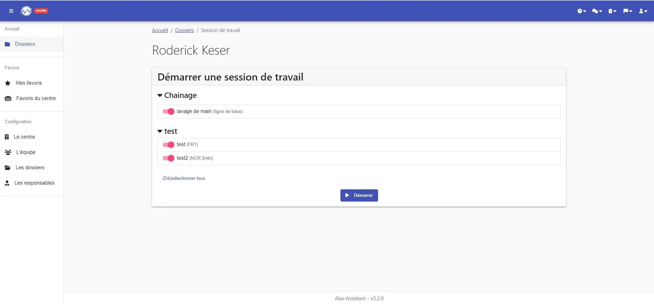Collapse the Chainage section
This screenshot has height=304, width=654.
[177, 95]
